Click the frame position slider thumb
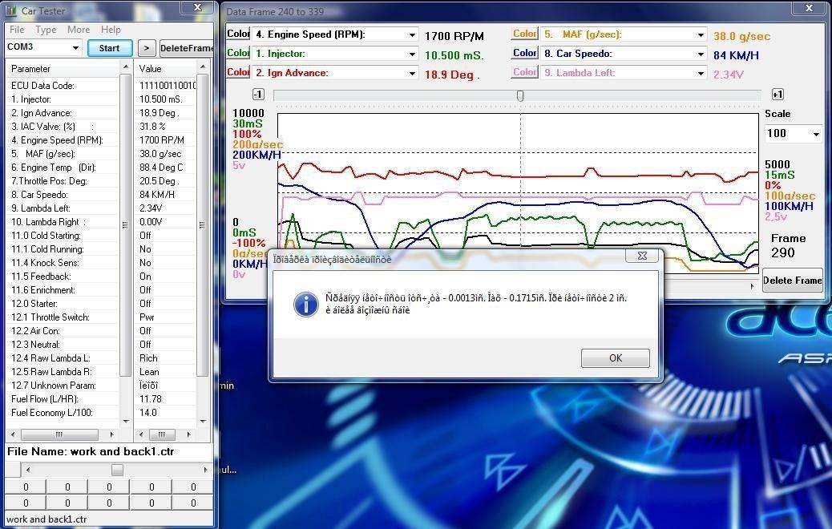The image size is (832, 529). (520, 95)
